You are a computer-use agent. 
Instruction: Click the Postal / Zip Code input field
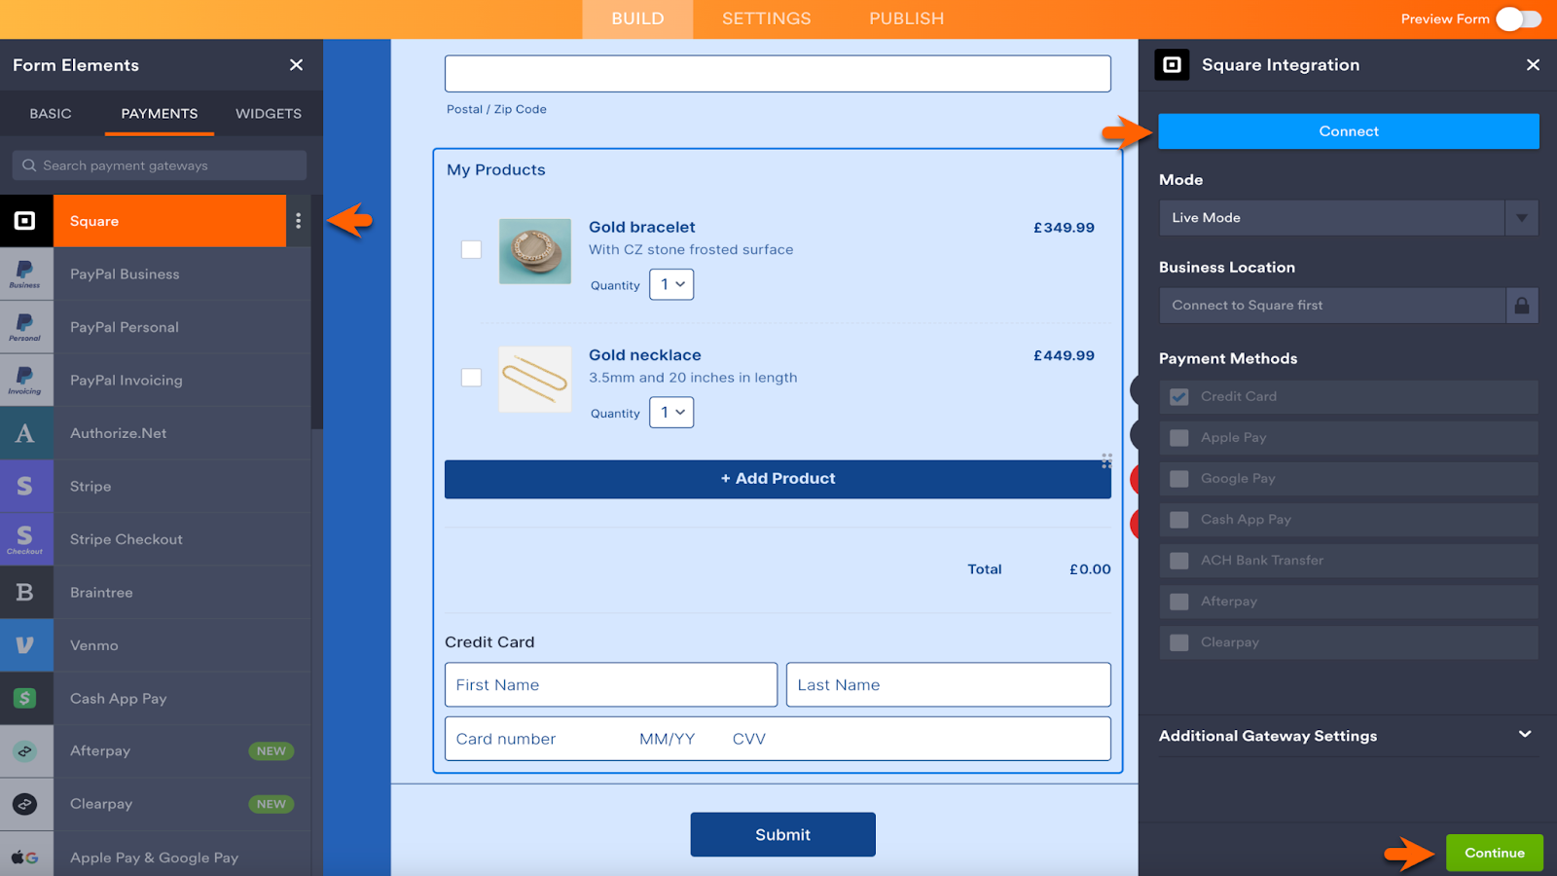(778, 74)
